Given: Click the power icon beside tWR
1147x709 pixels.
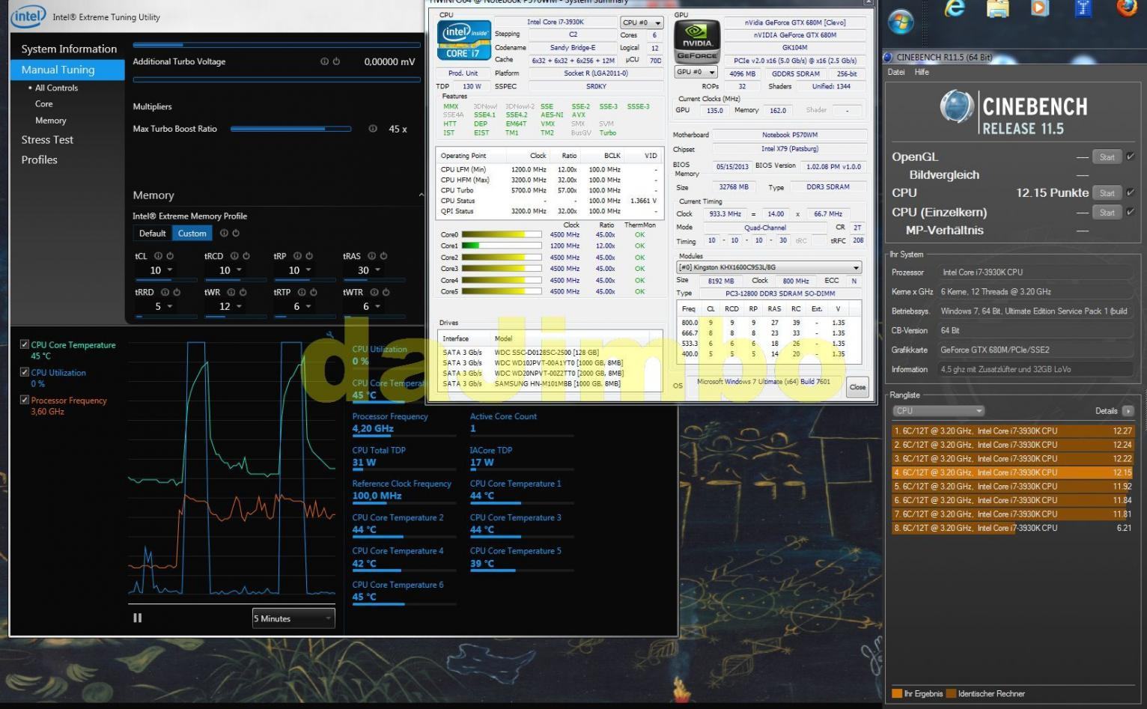Looking at the screenshot, I should 243,292.
